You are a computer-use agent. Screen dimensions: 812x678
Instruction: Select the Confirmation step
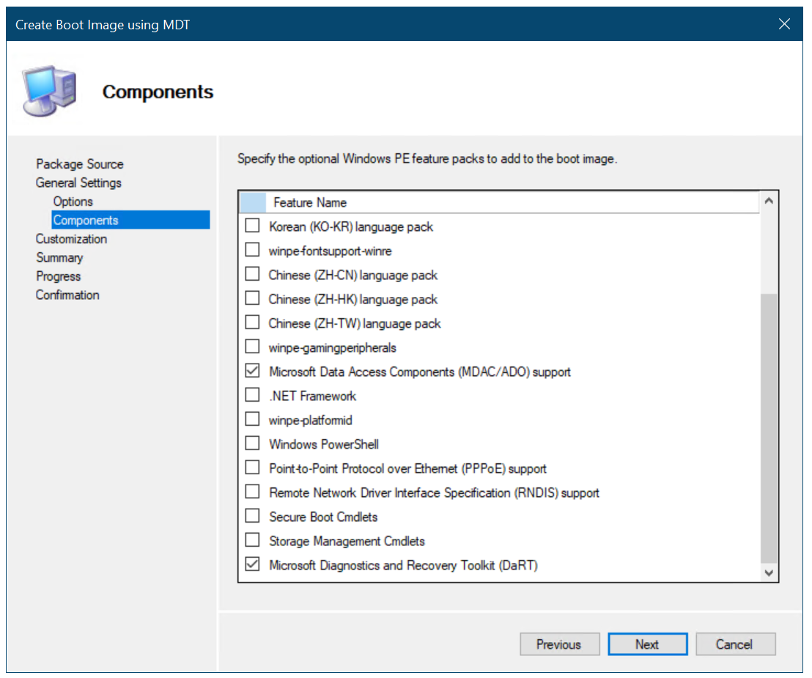67,295
